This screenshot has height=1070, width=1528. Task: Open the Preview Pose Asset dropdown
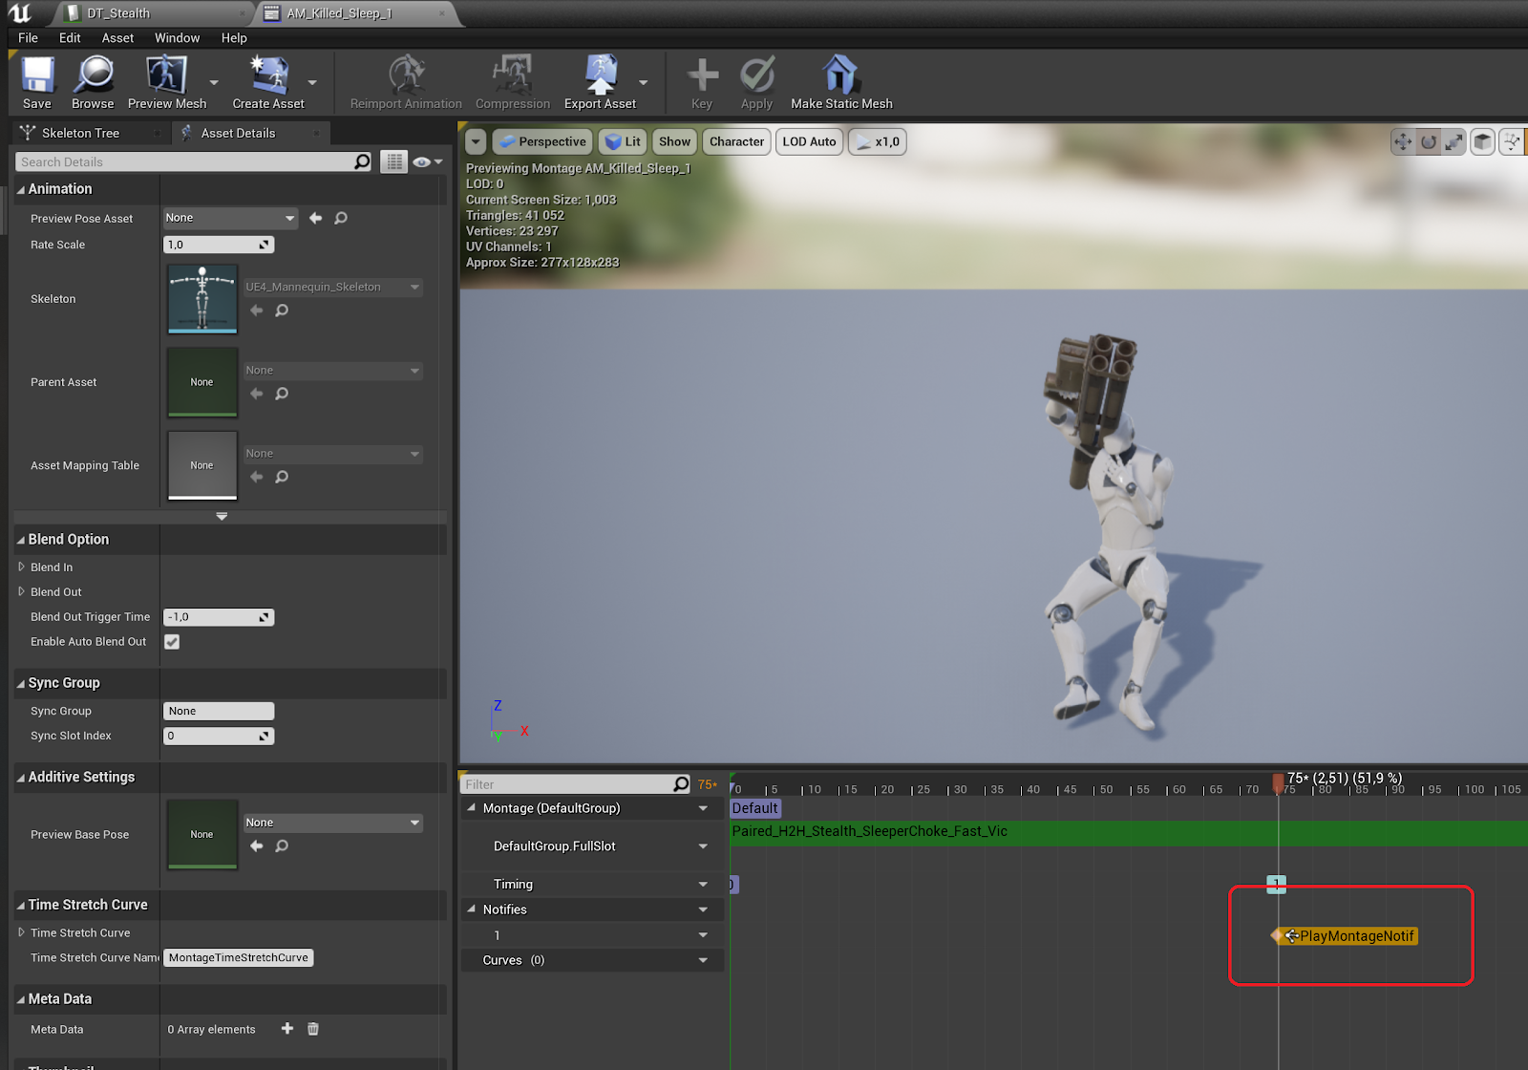[230, 219]
